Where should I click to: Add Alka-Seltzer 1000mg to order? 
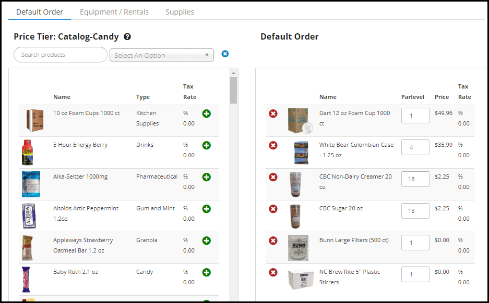click(x=207, y=178)
